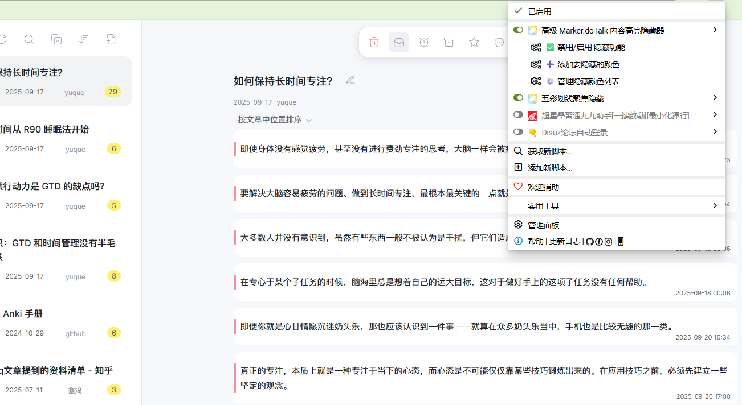Click highlight starting 真正的专注，本质上
The image size is (742, 405).
coord(485,378)
